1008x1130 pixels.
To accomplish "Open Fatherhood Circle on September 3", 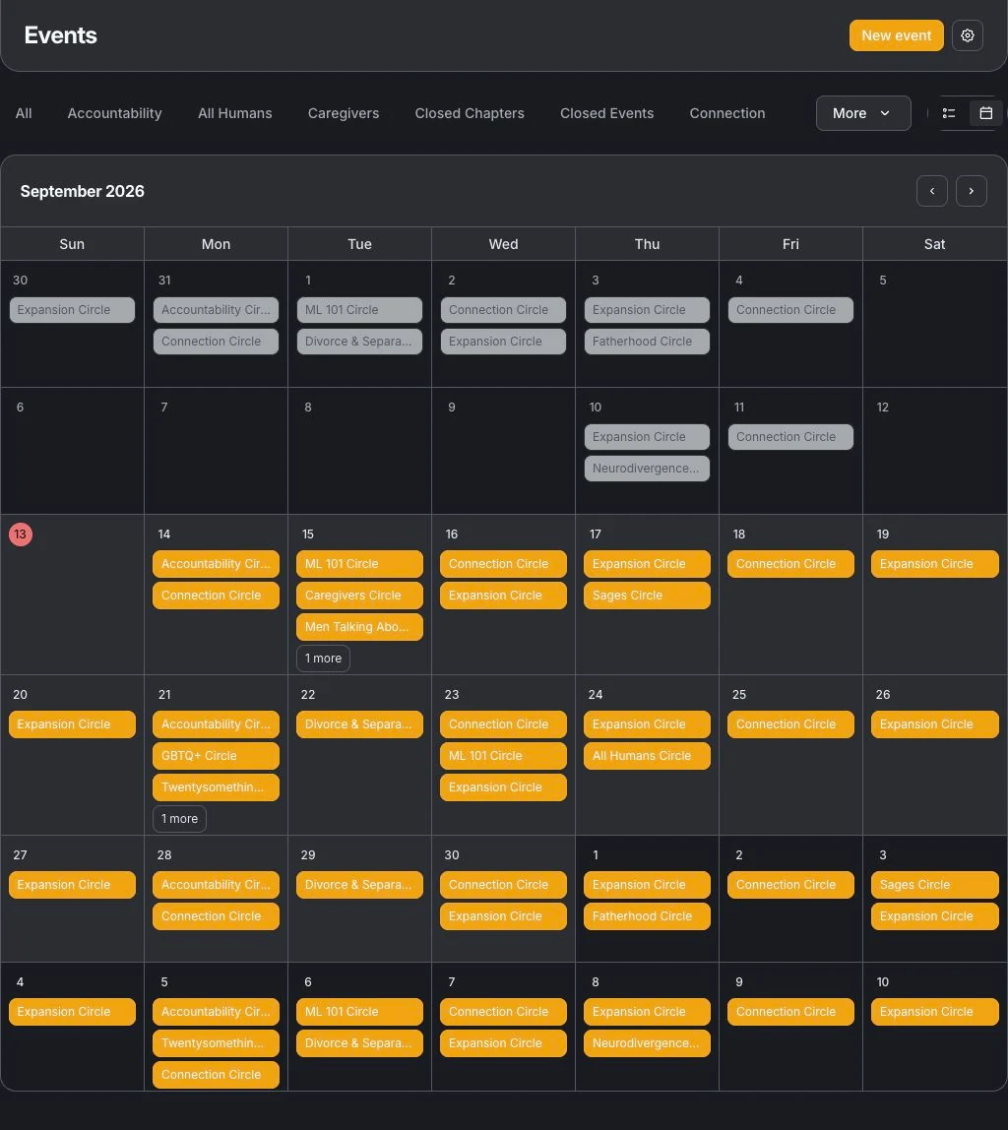I will (647, 342).
